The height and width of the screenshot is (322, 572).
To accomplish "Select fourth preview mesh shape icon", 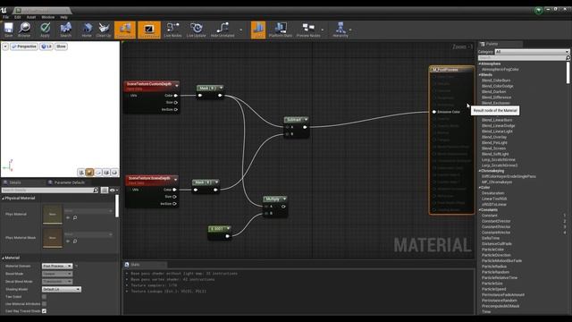I will click(106, 172).
